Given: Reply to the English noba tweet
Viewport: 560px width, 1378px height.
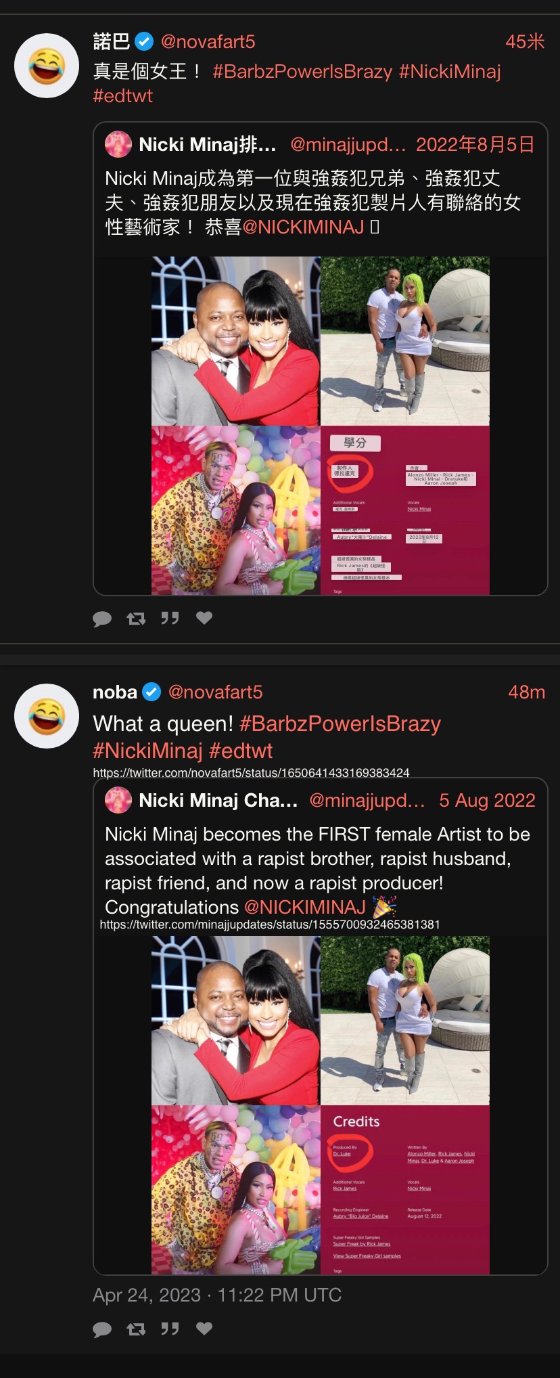Looking at the screenshot, I should click(x=102, y=1329).
